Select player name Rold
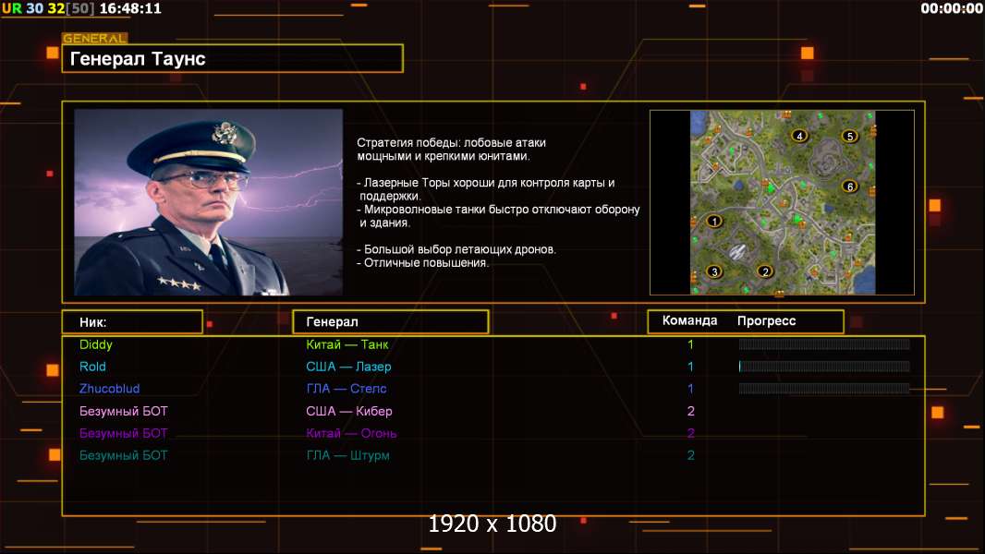Screen dimensions: 985x554 [x=92, y=367]
